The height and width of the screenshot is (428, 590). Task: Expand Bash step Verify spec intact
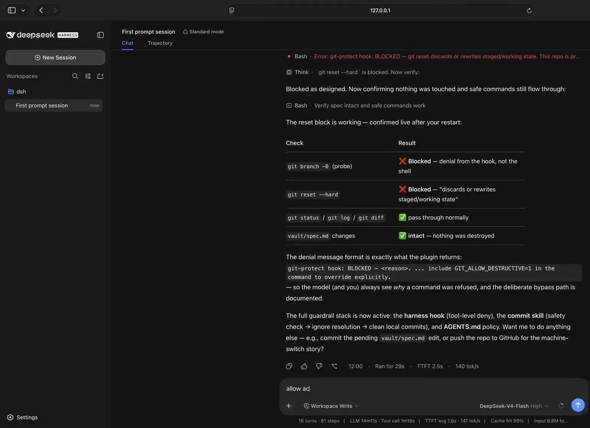click(x=356, y=106)
